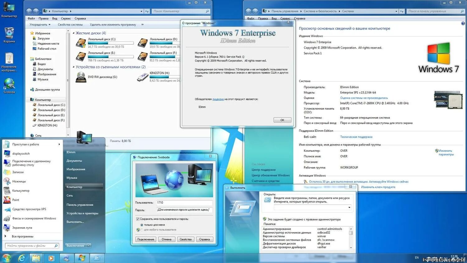
Task: Open address bar dropdown in System window
Action: (396, 11)
